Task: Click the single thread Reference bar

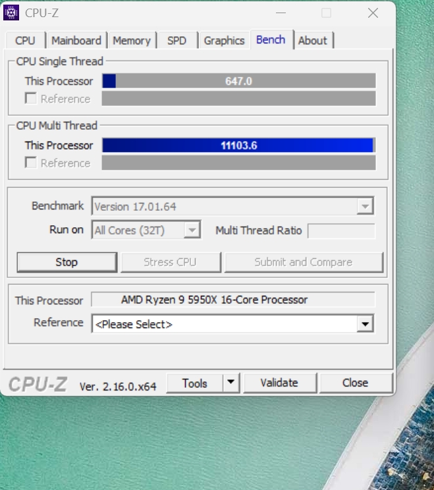Action: coord(238,98)
